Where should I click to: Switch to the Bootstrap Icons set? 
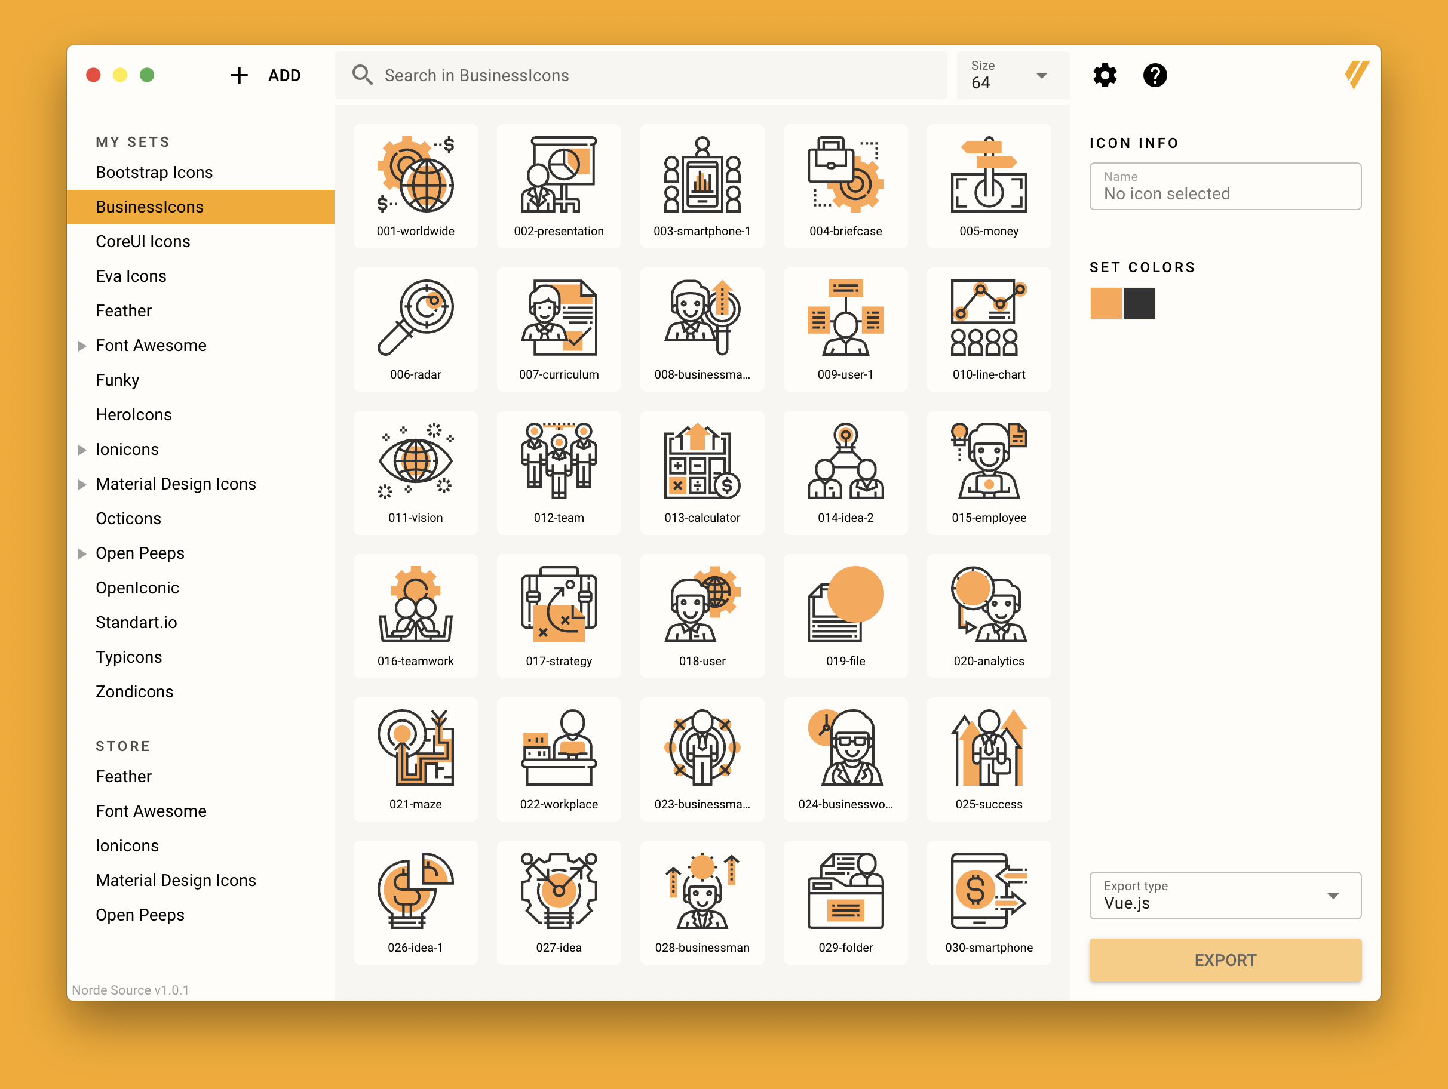coord(154,172)
